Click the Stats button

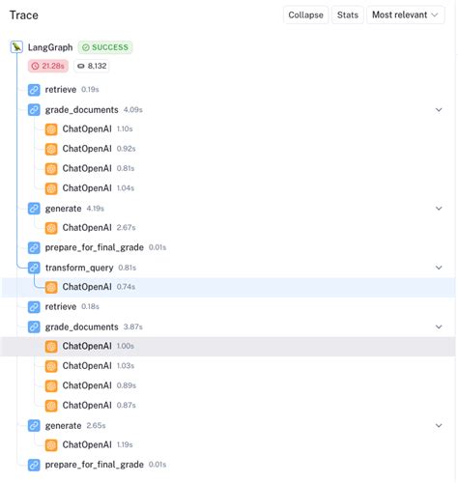tap(348, 14)
